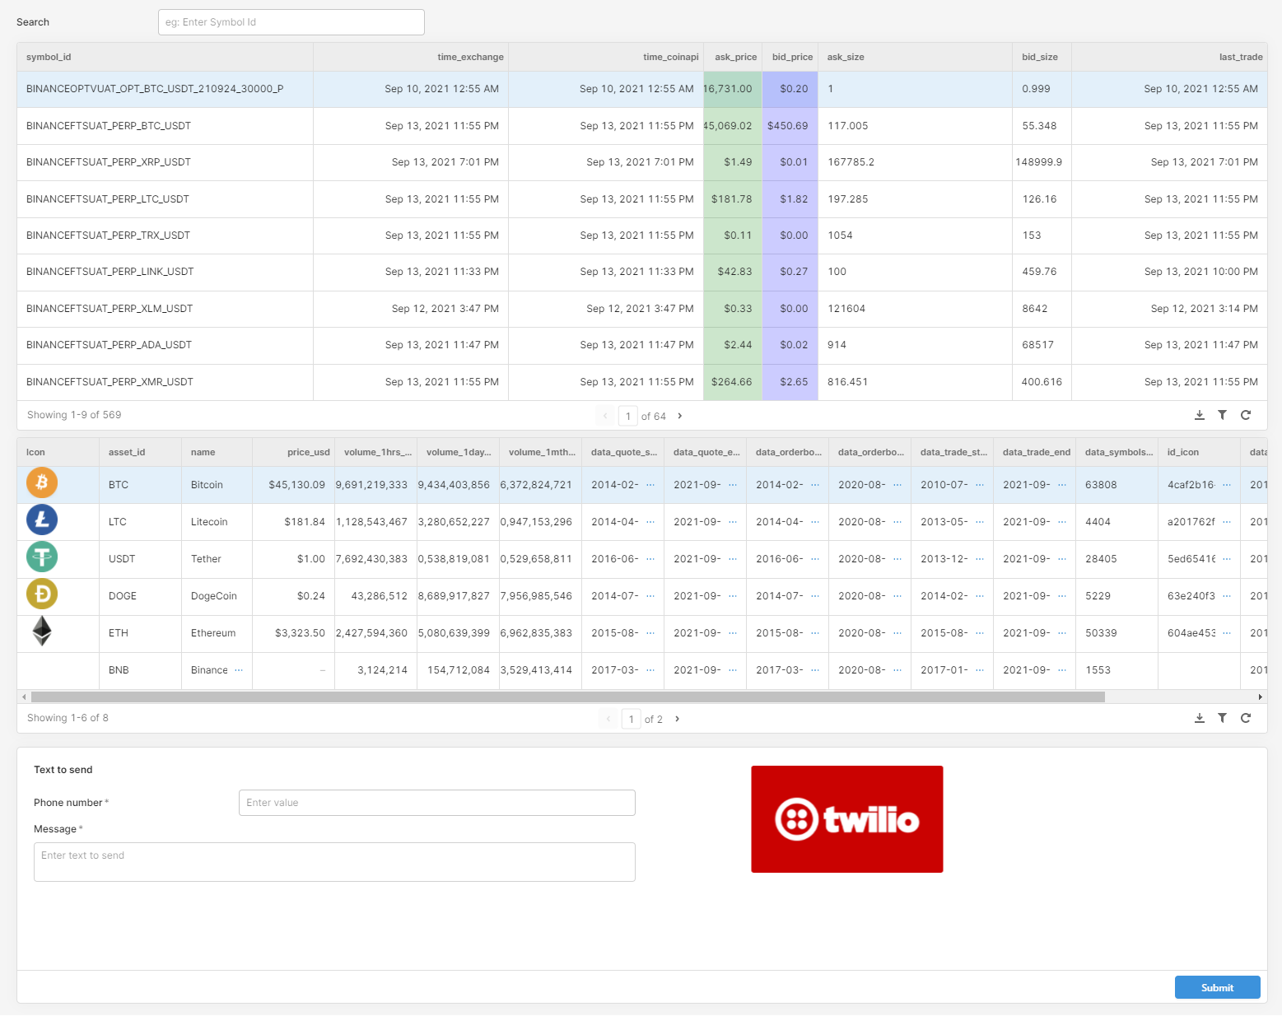Click the Litecoin name cell

(x=217, y=522)
